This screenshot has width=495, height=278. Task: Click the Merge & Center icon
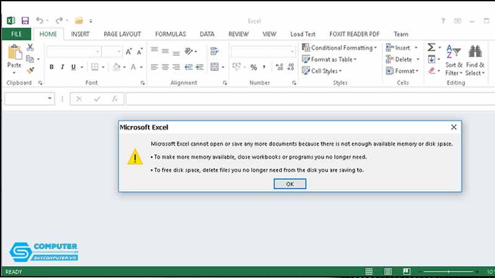pos(215,67)
